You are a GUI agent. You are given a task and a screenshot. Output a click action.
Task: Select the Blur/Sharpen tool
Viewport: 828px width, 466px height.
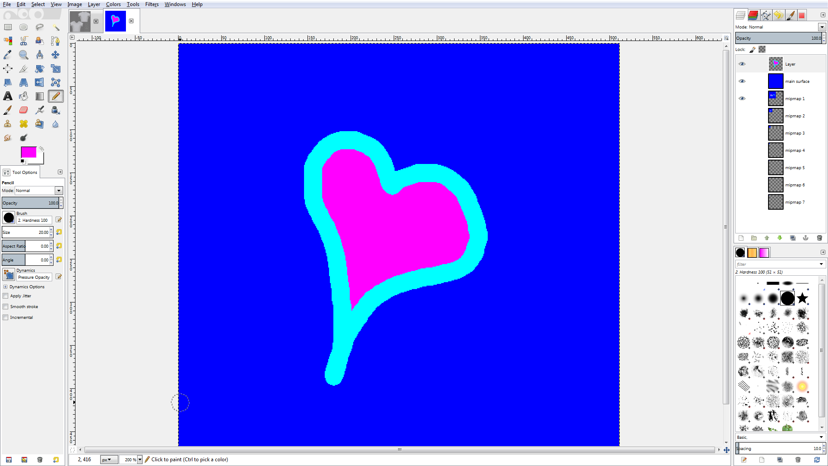56,124
